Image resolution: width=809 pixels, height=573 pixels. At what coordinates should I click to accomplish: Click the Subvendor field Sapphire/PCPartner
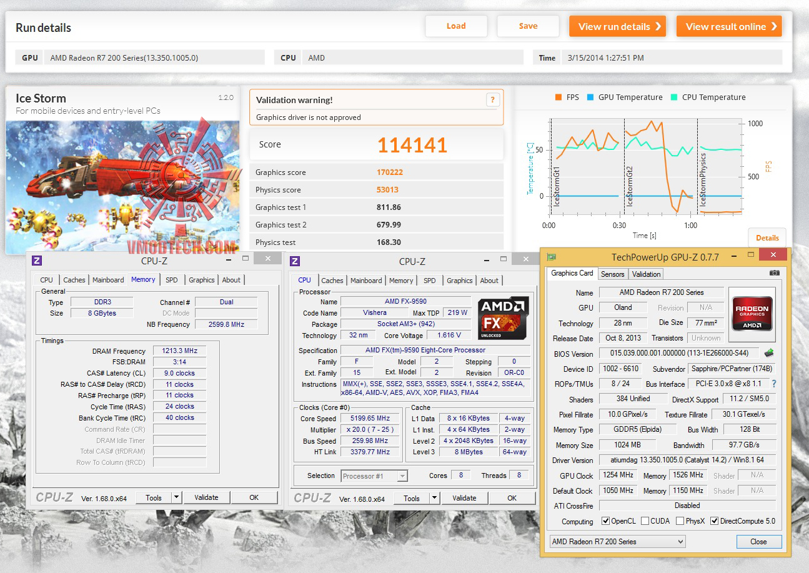(732, 369)
